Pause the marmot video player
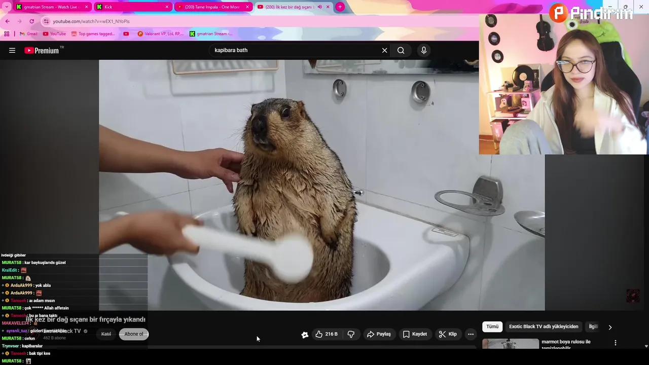The width and height of the screenshot is (649, 365). (x=321, y=185)
